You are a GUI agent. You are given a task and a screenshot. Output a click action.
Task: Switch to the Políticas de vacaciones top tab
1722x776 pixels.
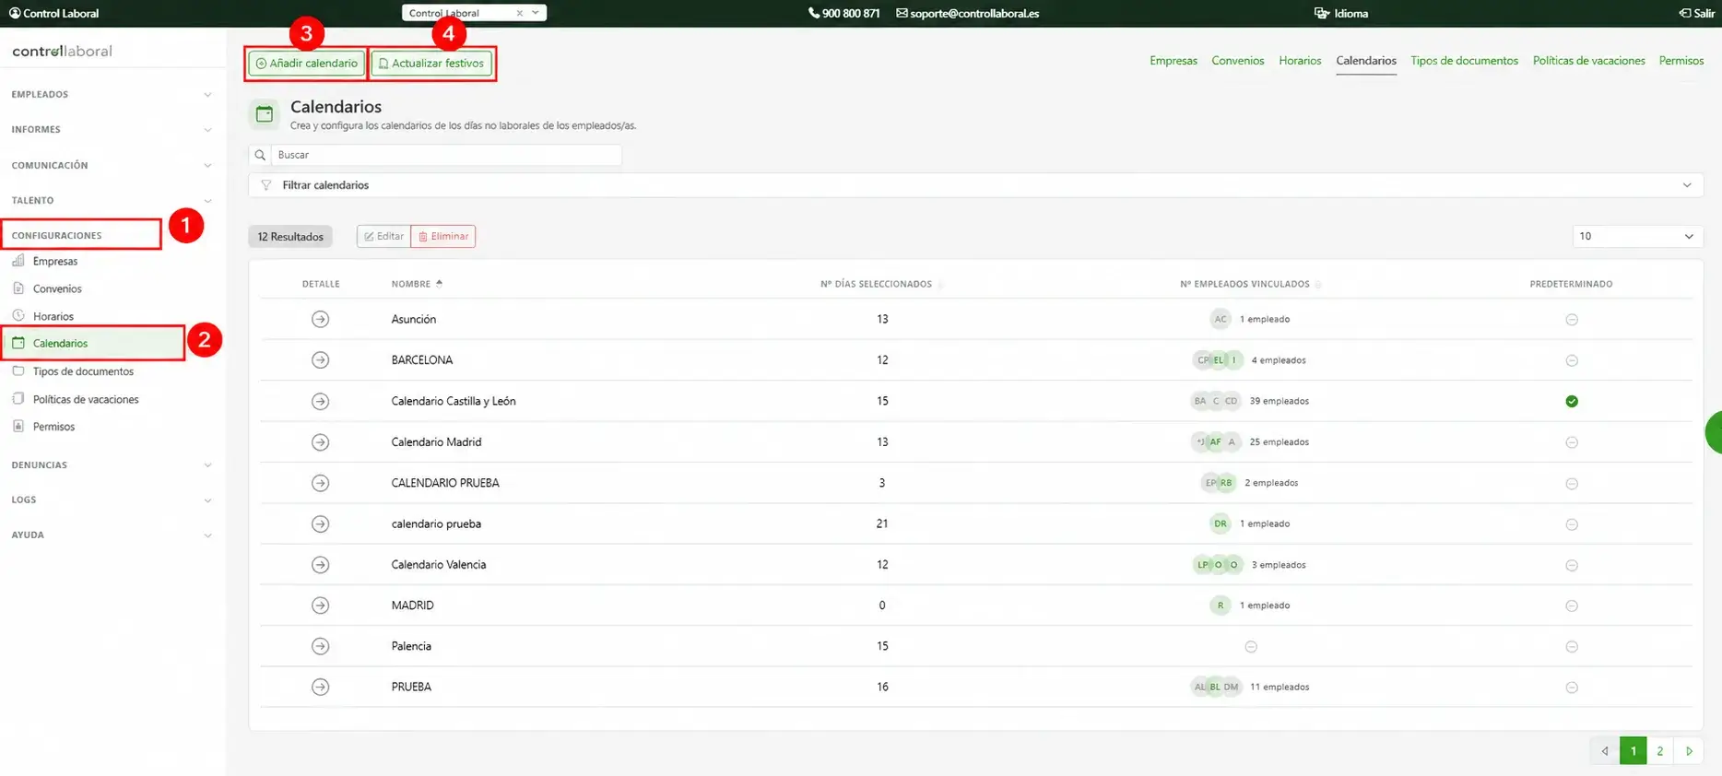(x=1588, y=61)
